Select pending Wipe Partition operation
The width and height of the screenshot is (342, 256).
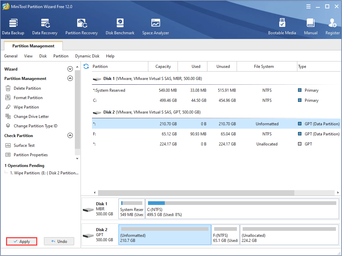[x=44, y=173]
